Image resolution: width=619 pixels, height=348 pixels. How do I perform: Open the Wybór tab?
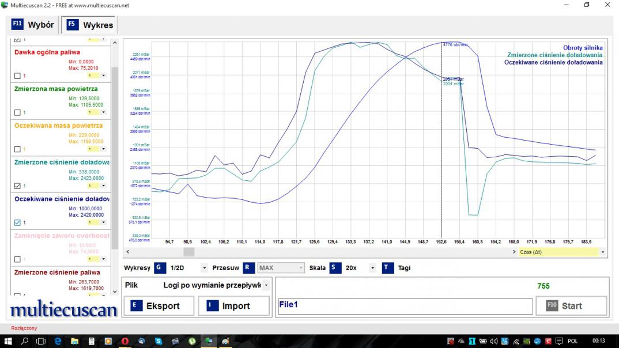click(33, 25)
